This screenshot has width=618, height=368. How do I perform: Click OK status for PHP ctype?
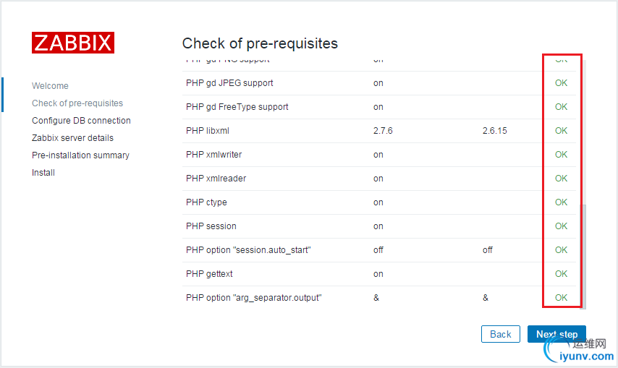pyautogui.click(x=561, y=202)
